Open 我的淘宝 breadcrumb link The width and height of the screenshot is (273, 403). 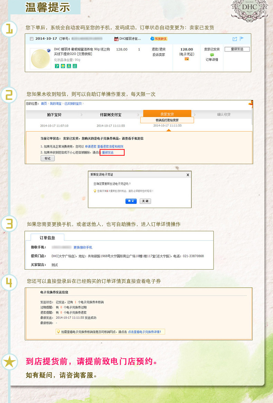(x=55, y=104)
